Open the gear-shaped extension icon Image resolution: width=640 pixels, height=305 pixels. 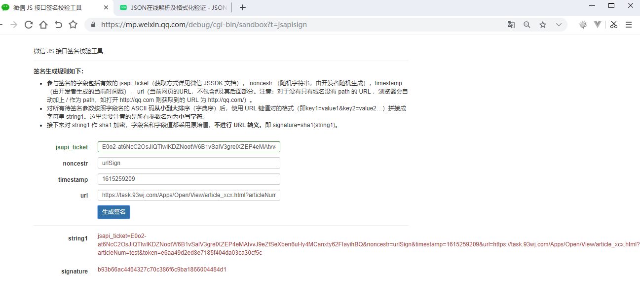[x=583, y=25]
